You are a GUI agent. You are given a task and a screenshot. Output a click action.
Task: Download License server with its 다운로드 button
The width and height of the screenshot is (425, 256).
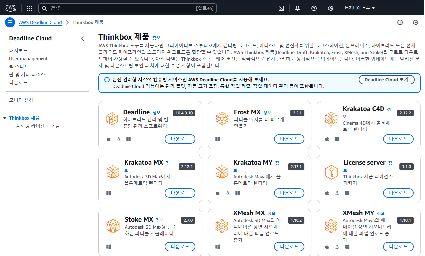(x=398, y=193)
